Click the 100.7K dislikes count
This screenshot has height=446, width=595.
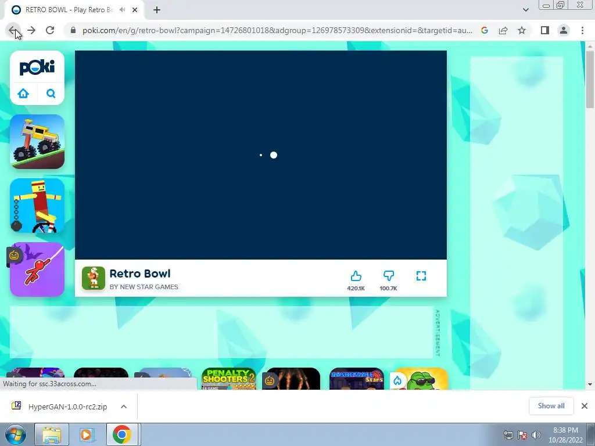(x=388, y=289)
